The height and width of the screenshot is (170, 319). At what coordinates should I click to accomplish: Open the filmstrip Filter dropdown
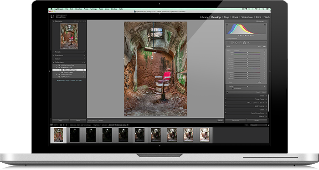[x=258, y=125]
